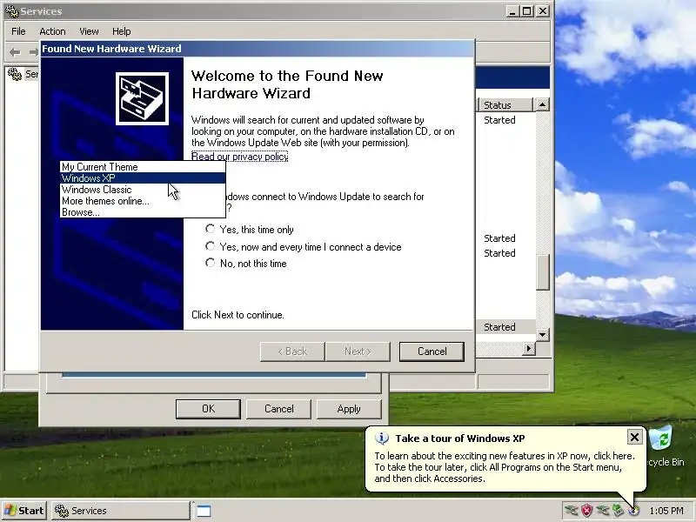The height and width of the screenshot is (522, 696).
Task: Click the red security shield tray icon
Action: tap(587, 511)
